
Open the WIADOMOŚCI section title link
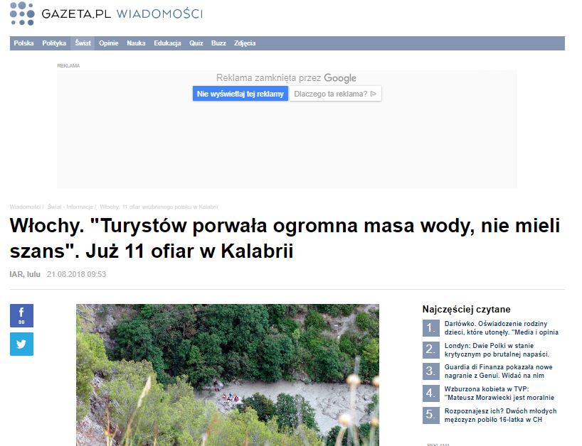pyautogui.click(x=159, y=13)
